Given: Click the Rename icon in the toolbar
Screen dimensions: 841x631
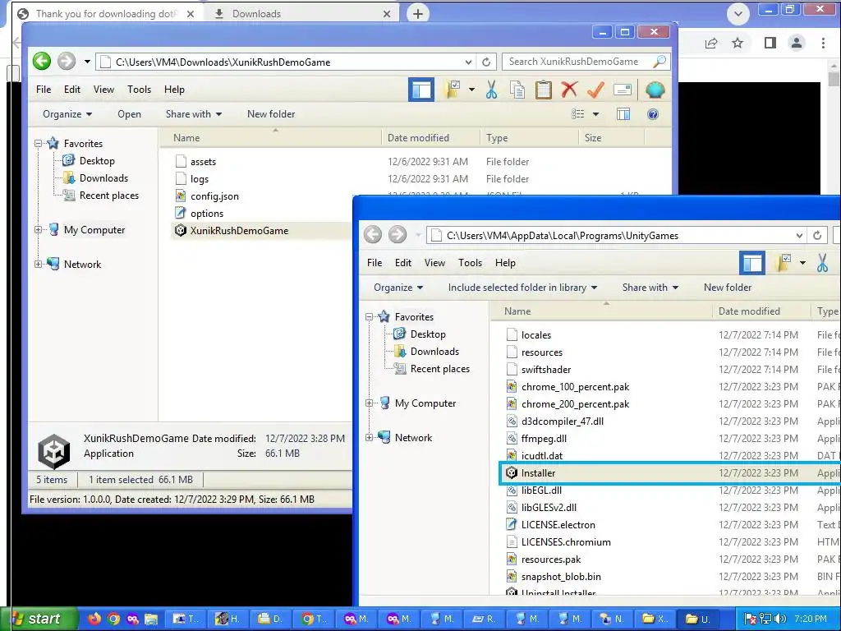Looking at the screenshot, I should 623,90.
